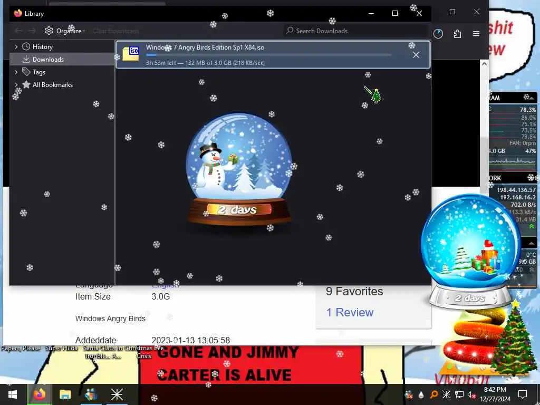Viewport: 540px width, 405px height.
Task: Open the Papers, Please desktop shortcut
Action: 21,348
